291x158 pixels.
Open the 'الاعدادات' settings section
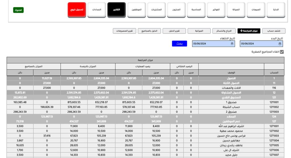pos(97,10)
